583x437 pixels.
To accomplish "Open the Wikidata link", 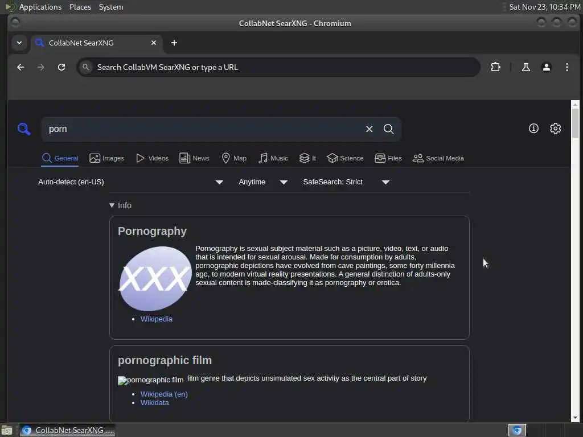I will tap(155, 402).
